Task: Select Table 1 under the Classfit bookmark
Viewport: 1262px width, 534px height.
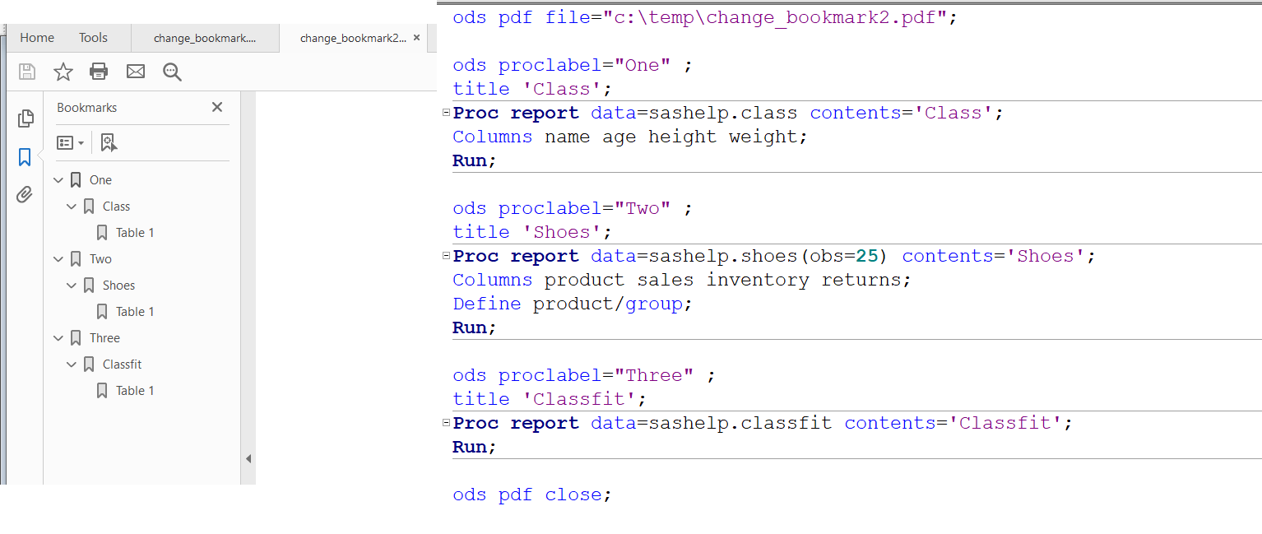Action: coord(134,390)
